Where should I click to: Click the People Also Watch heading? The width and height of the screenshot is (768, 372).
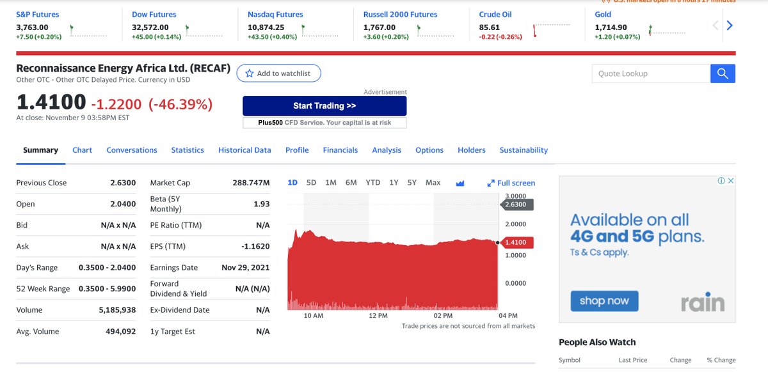(x=597, y=342)
